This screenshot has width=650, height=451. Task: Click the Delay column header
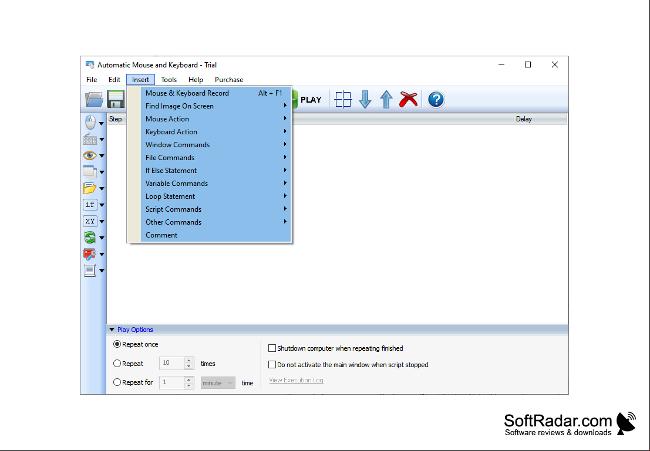(x=540, y=119)
